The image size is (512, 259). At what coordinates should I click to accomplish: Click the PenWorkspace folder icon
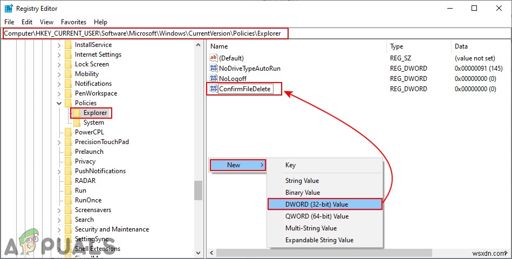click(x=68, y=93)
